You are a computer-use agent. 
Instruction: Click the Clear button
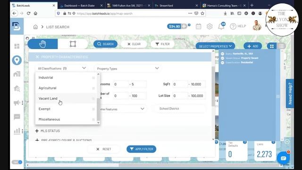coord(134,44)
